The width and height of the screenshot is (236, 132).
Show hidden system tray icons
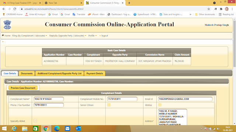(x=201, y=129)
